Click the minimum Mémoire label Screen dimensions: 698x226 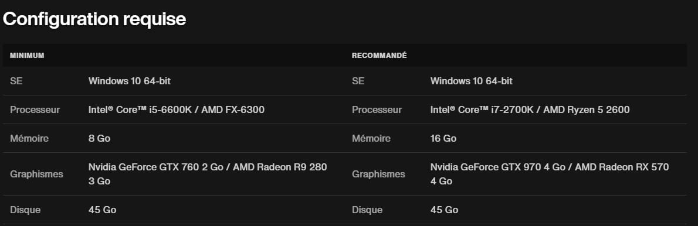[x=29, y=139]
